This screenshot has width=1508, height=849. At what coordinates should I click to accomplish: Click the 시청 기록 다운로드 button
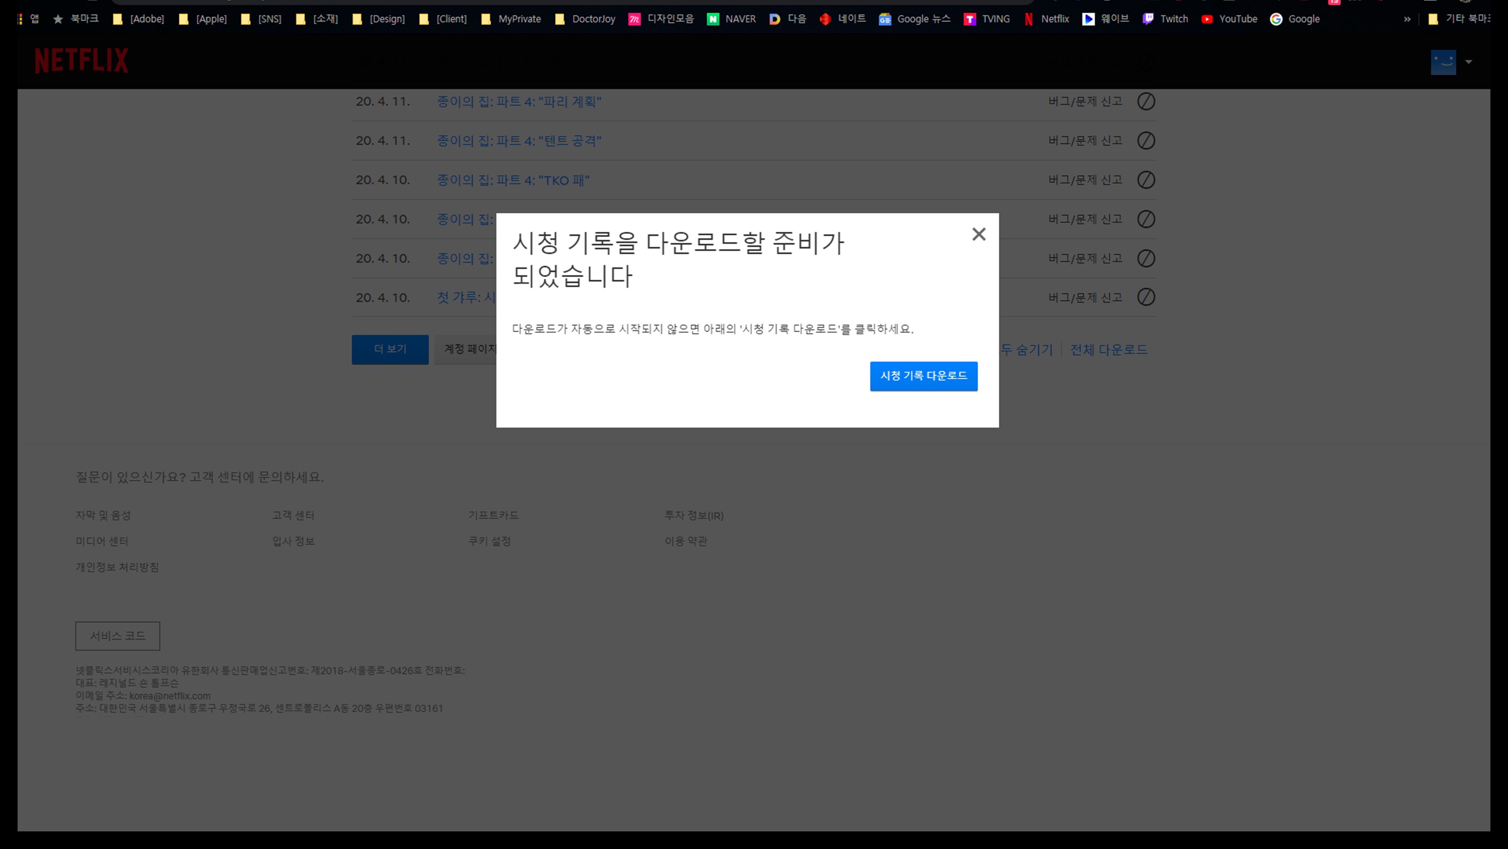point(923,376)
